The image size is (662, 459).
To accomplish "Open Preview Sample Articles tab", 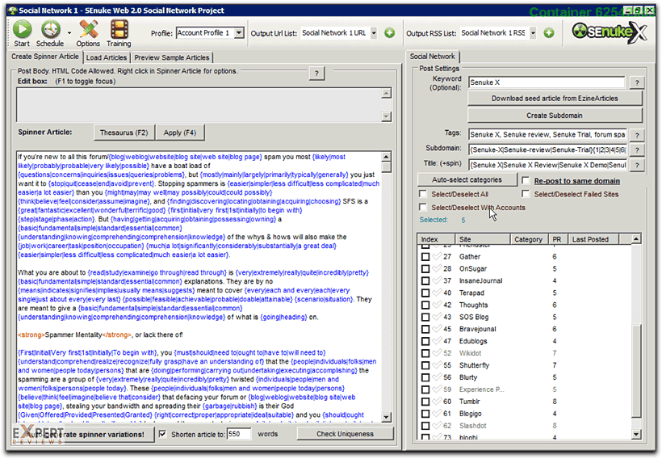I will pos(171,57).
